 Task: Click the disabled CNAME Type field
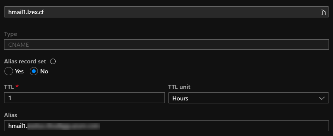coord(166,44)
